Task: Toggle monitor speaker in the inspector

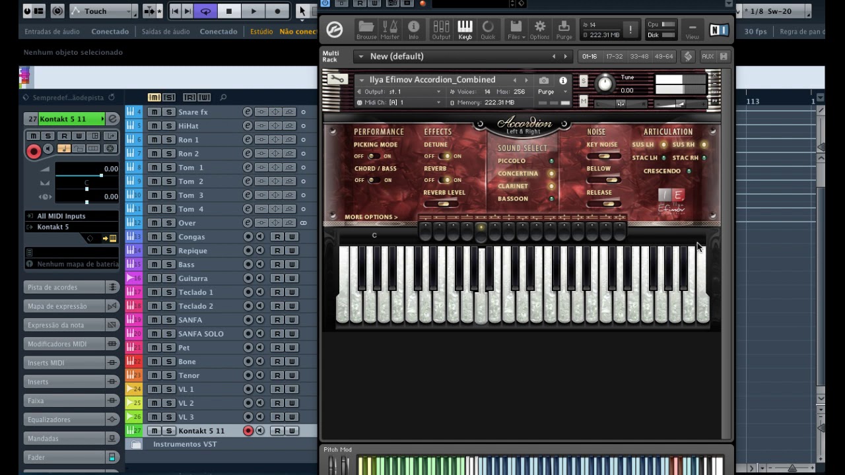Action: 49,150
